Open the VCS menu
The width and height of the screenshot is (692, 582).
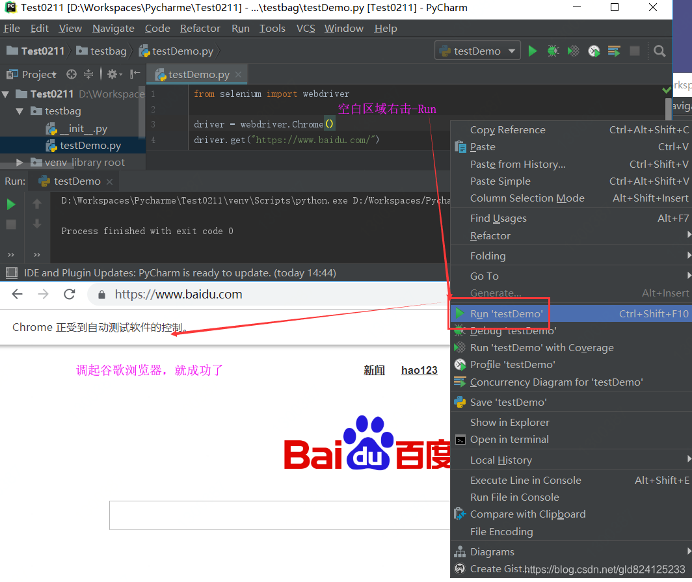[306, 29]
